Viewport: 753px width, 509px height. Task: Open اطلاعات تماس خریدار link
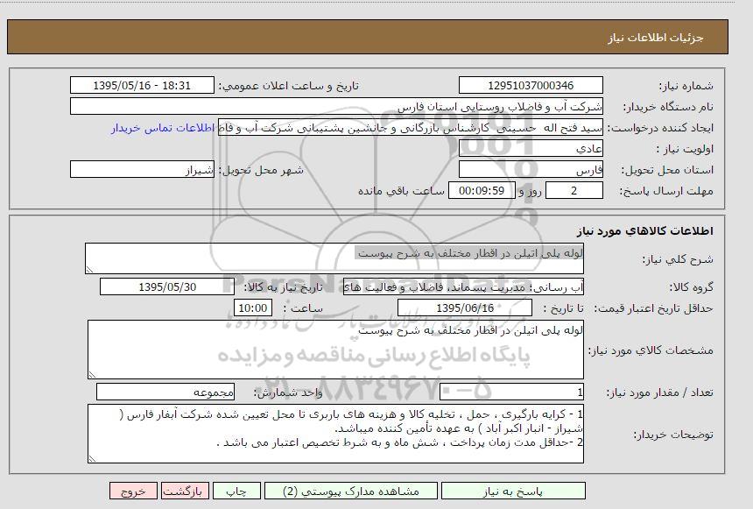tap(163, 128)
